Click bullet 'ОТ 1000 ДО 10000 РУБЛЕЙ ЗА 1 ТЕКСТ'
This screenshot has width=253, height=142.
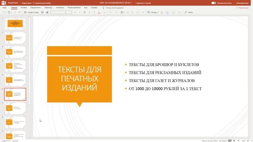tap(165, 89)
